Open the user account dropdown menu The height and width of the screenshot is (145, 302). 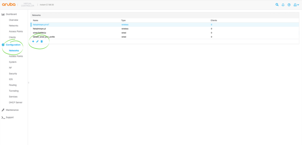(296, 5)
